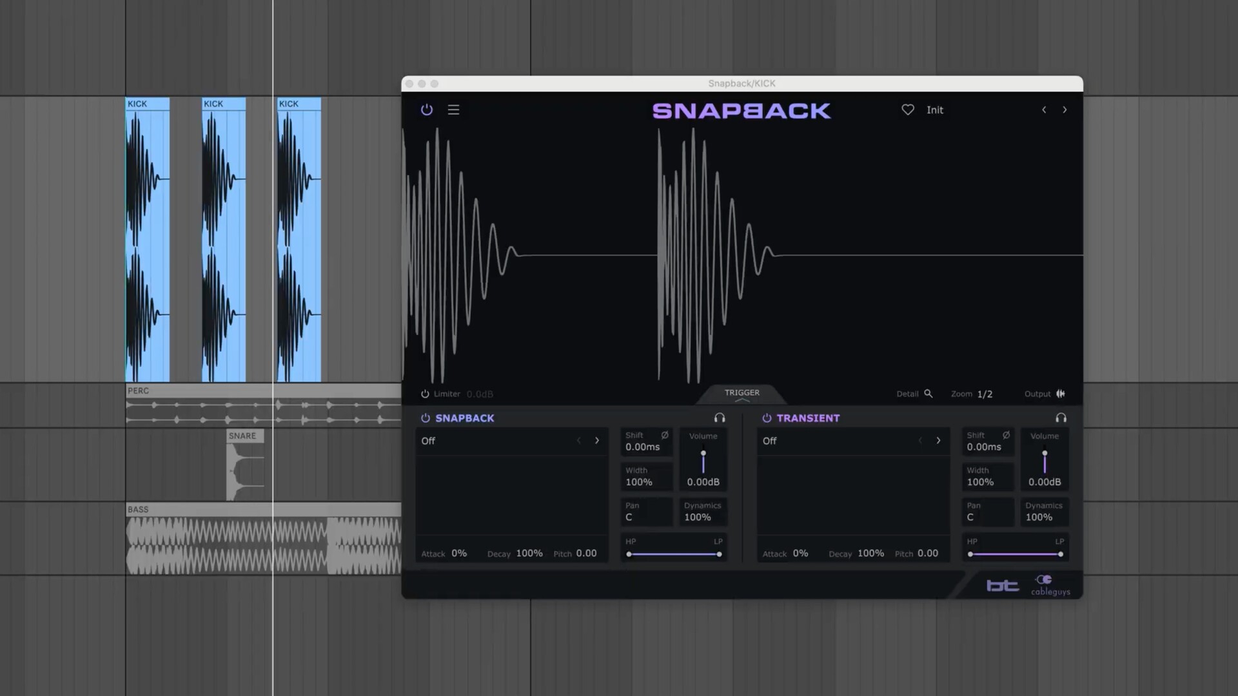Solo SNAPBACK layer with headphones icon

tap(720, 418)
